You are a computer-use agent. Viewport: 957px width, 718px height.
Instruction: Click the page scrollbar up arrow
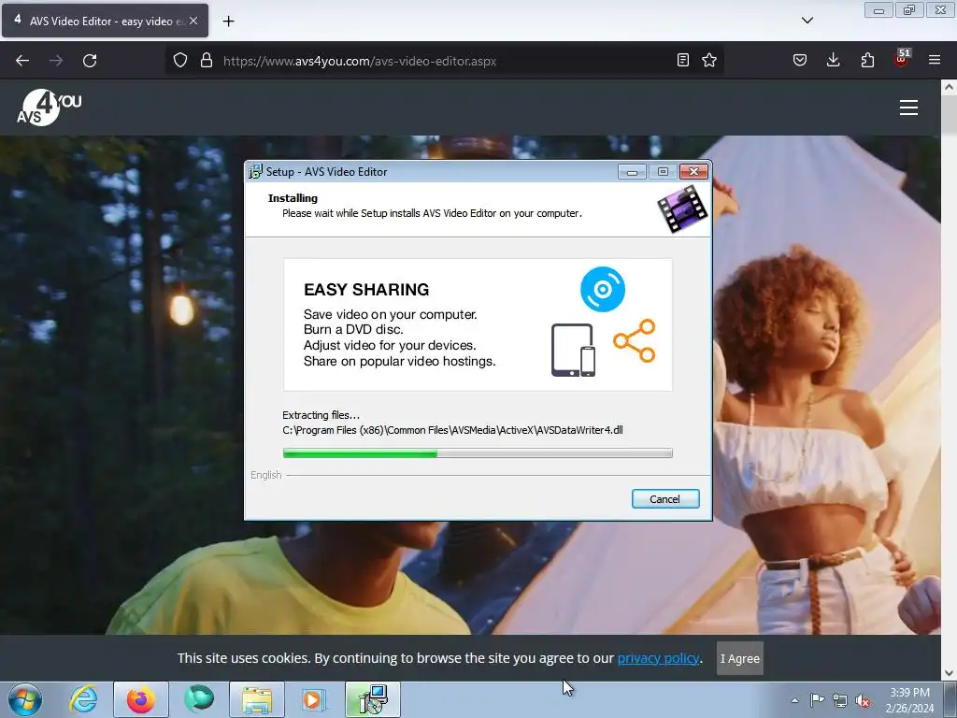click(x=949, y=87)
